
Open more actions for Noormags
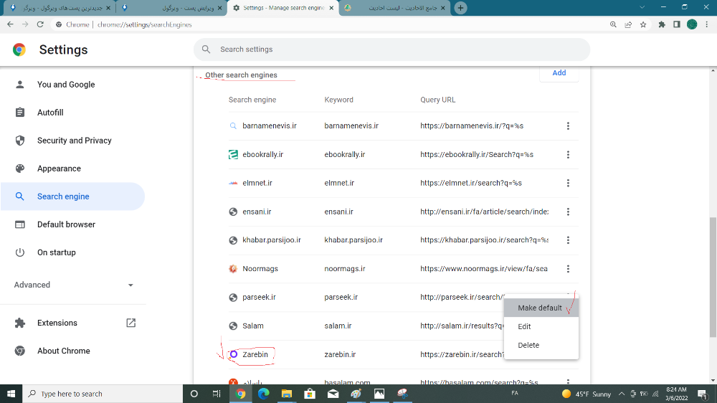tap(568, 269)
